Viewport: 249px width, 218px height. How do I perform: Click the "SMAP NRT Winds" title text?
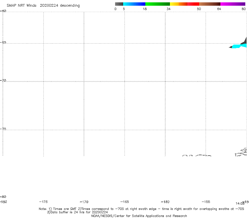point(22,5)
